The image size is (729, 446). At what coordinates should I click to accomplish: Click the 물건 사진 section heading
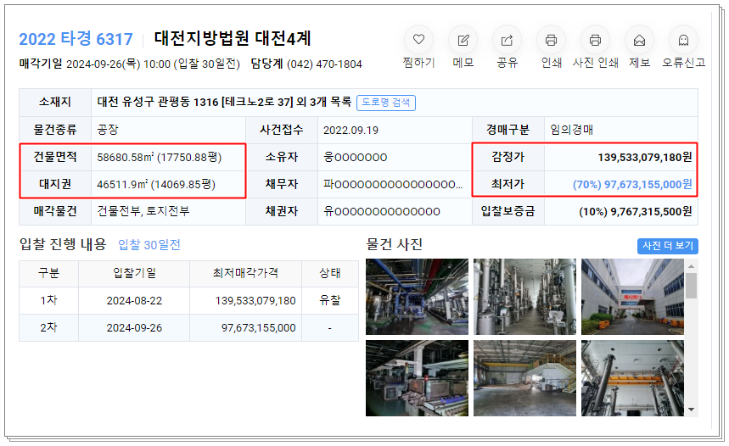tap(395, 244)
